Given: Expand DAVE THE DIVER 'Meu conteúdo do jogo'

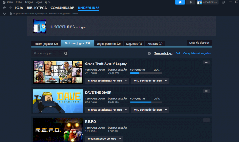Looking at the screenshot, I should click(150, 110).
